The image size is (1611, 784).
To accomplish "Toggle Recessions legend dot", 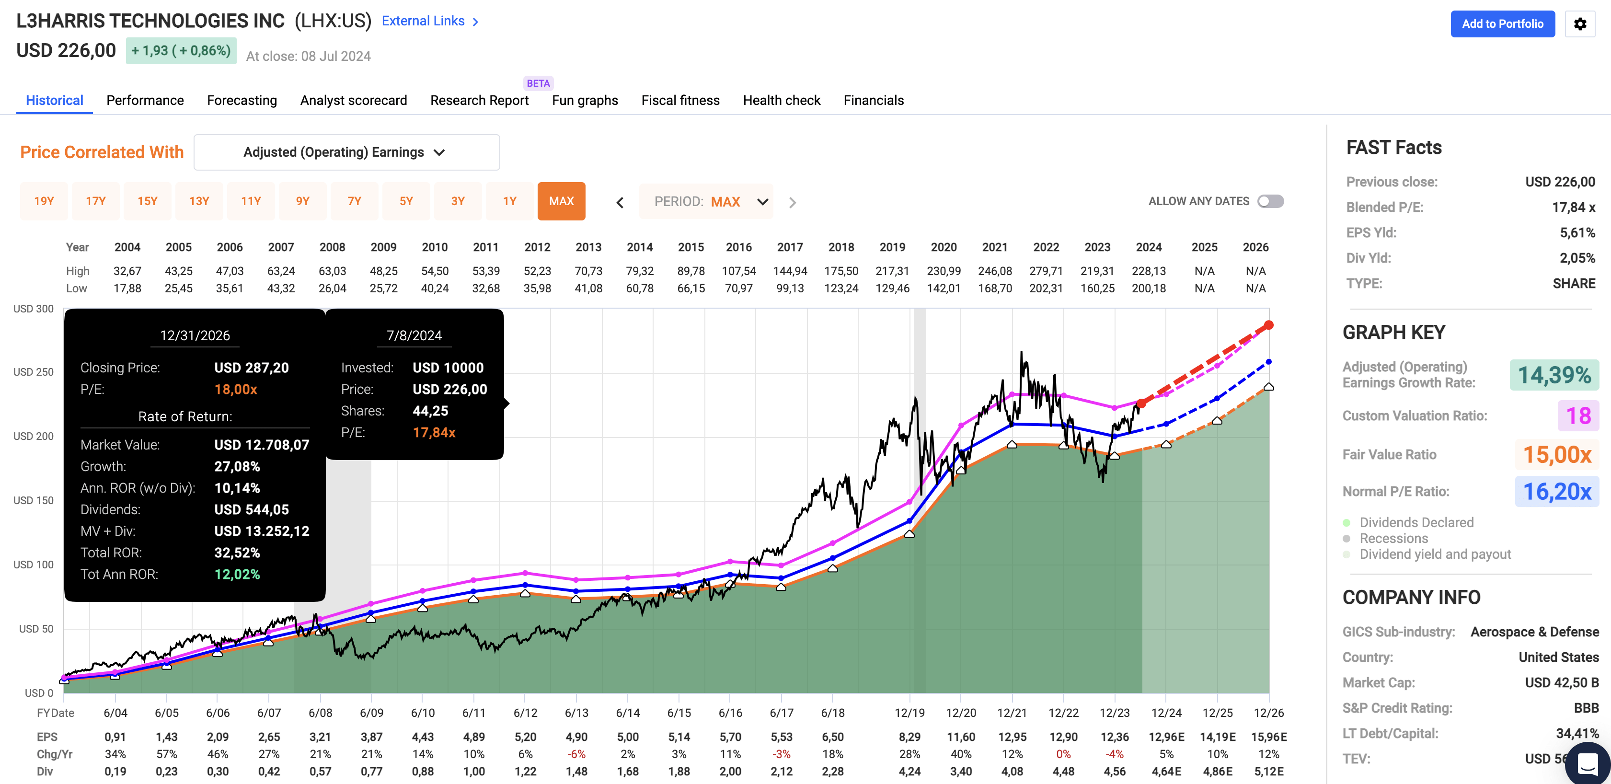I will [x=1346, y=538].
